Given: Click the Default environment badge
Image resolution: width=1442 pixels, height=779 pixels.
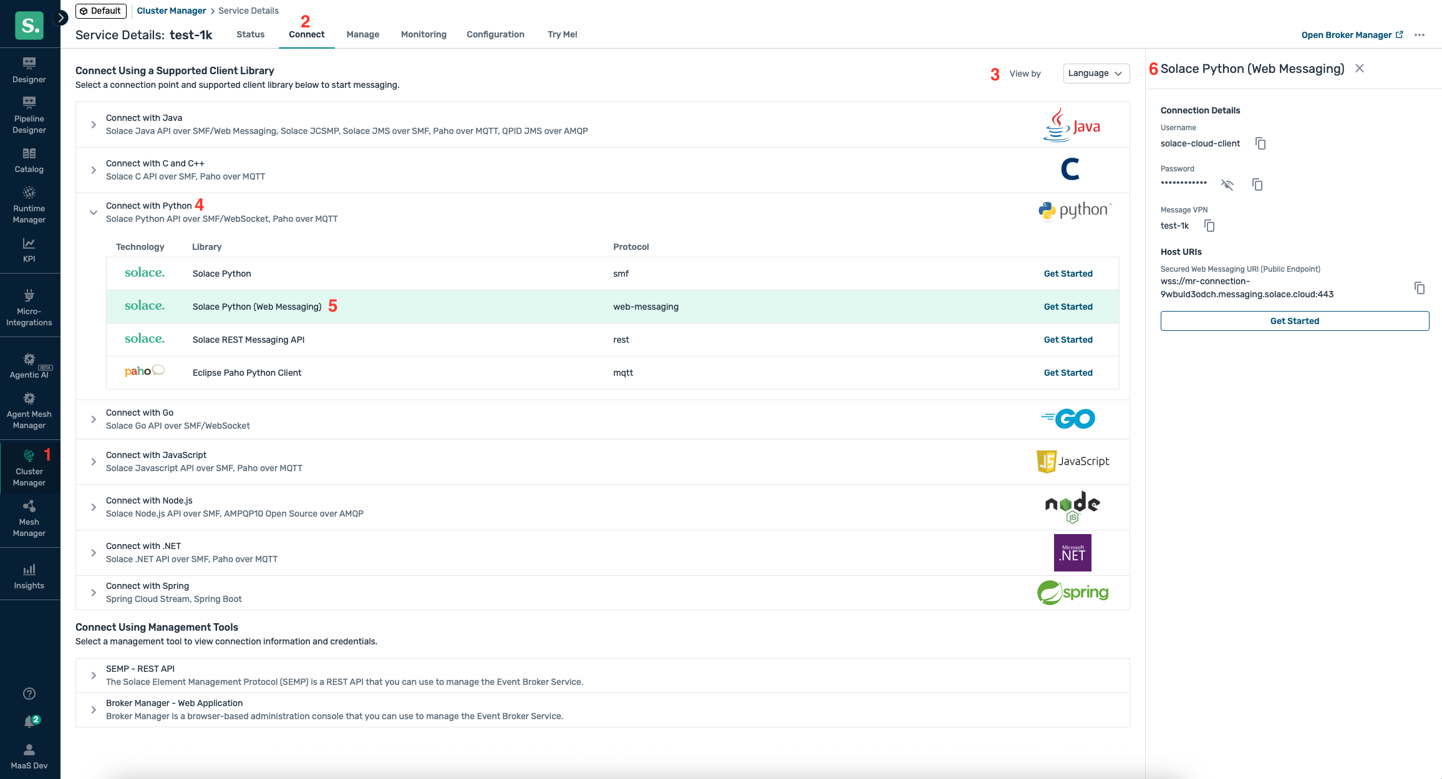Looking at the screenshot, I should [101, 11].
